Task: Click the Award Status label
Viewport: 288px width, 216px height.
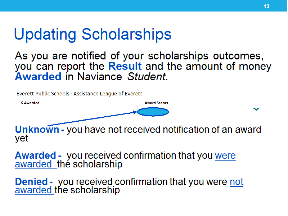Action: click(x=156, y=103)
